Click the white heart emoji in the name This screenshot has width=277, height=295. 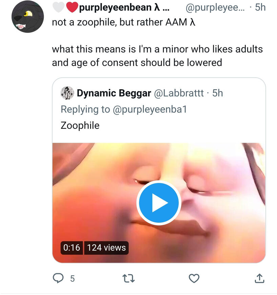coord(59,7)
